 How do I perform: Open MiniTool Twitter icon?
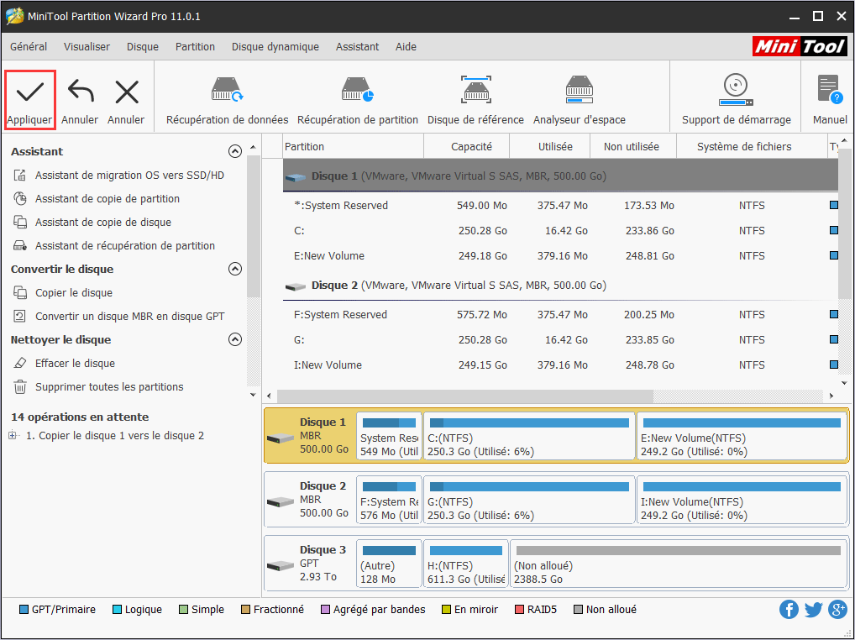813,610
